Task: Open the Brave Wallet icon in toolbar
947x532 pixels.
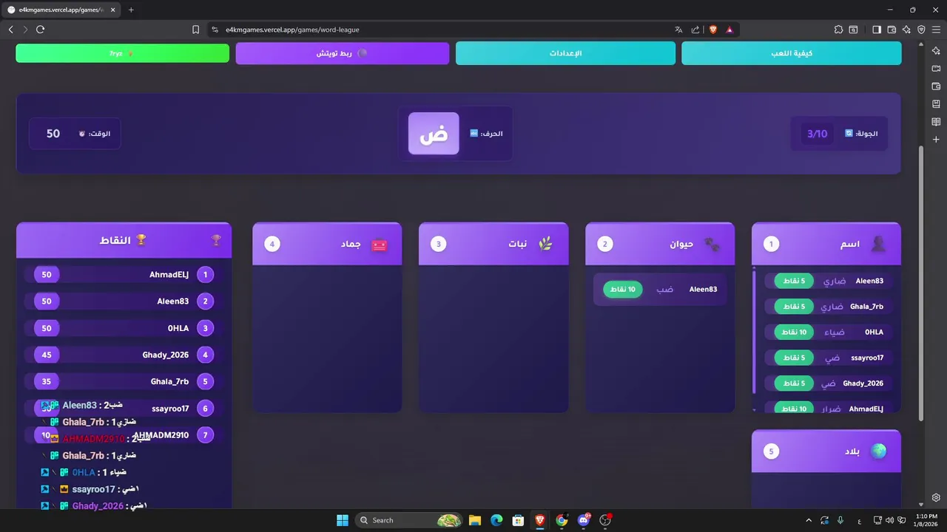Action: pos(892,30)
